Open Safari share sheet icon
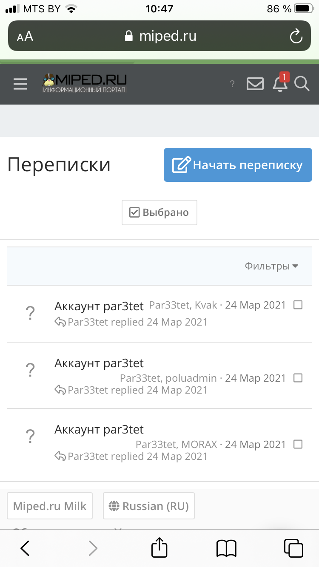This screenshot has width=319, height=567. [x=159, y=548]
